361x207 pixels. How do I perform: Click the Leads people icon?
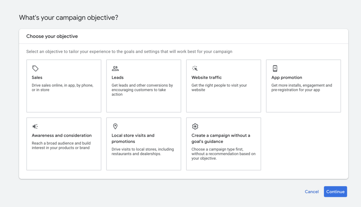pyautogui.click(x=115, y=69)
